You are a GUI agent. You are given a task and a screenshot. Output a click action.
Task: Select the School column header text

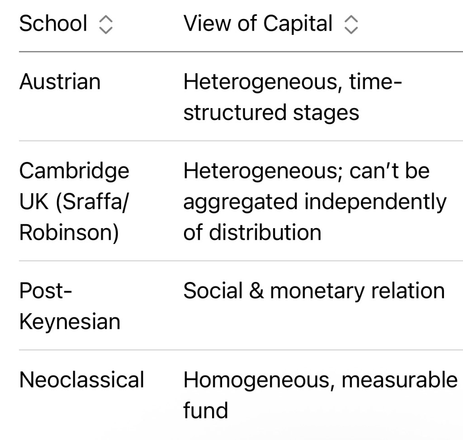click(x=53, y=24)
